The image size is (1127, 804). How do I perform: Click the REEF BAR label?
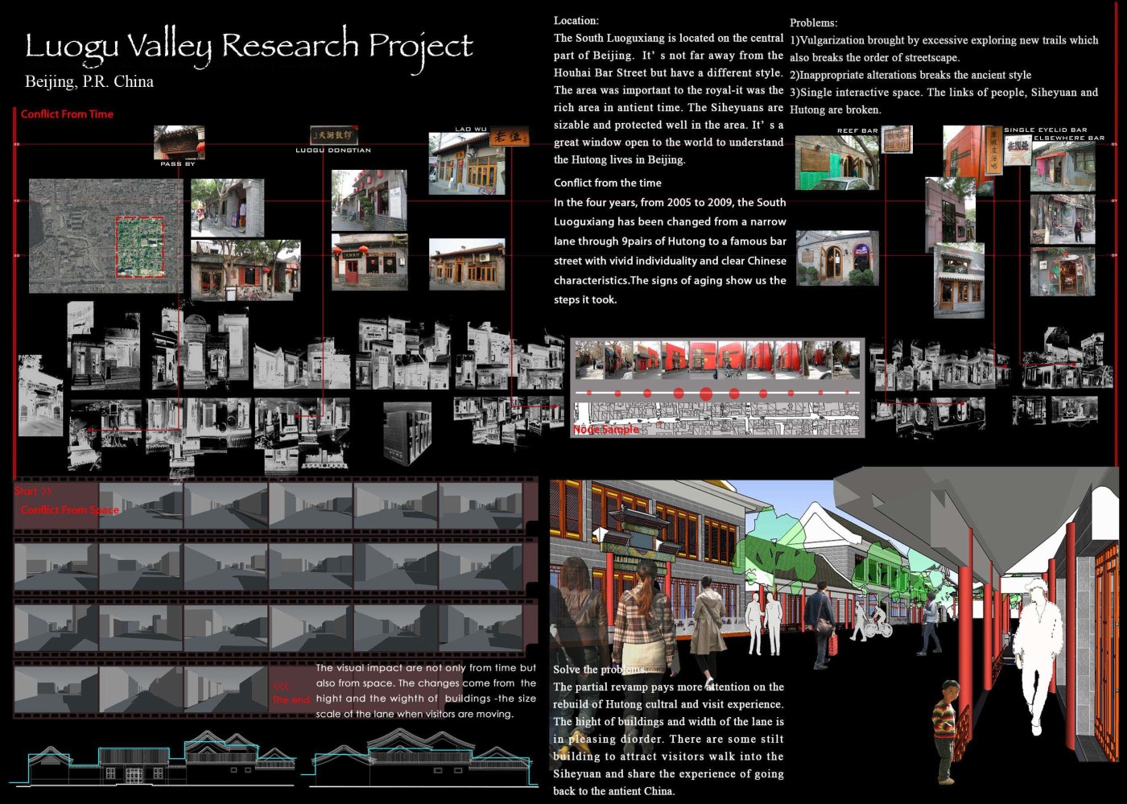[x=857, y=130]
